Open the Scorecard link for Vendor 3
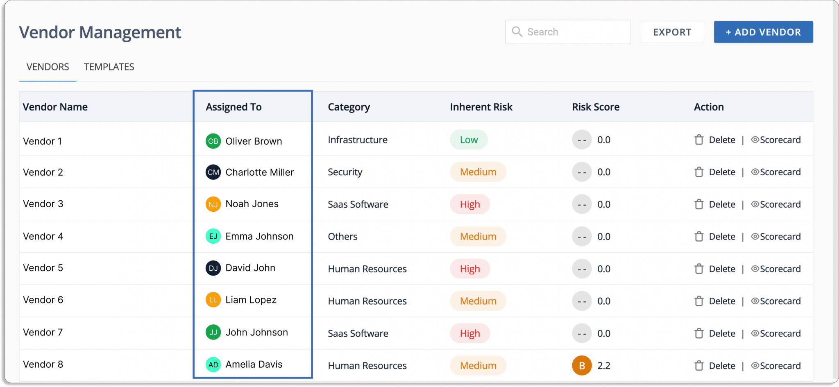839x387 pixels. coord(776,204)
